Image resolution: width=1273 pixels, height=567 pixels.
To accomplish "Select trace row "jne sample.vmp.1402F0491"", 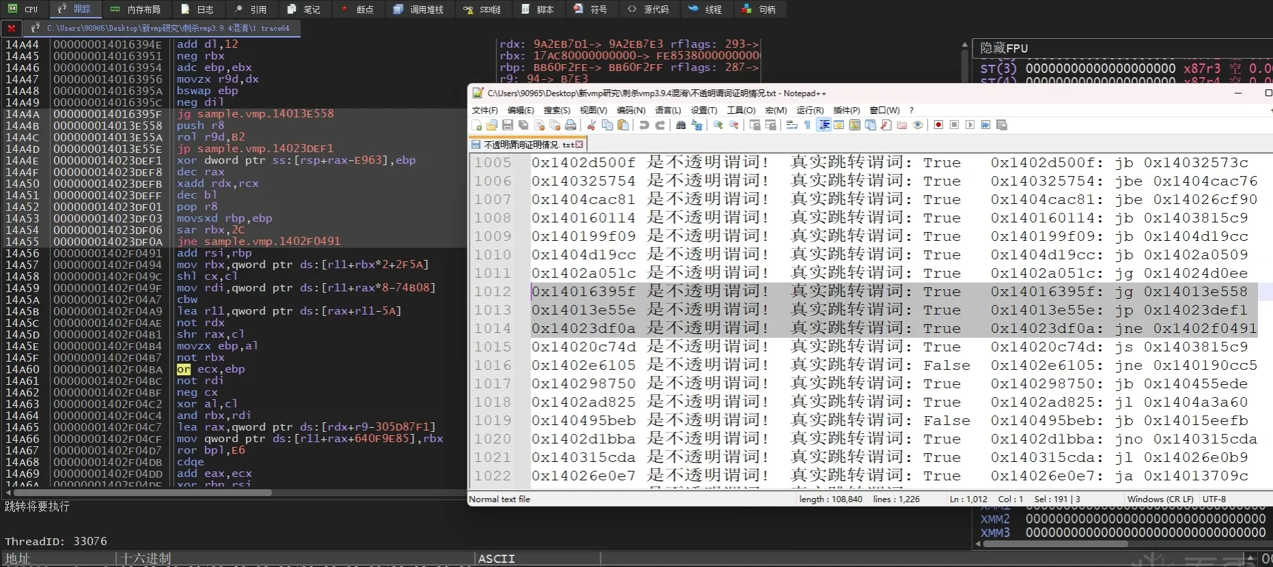I will [234, 242].
